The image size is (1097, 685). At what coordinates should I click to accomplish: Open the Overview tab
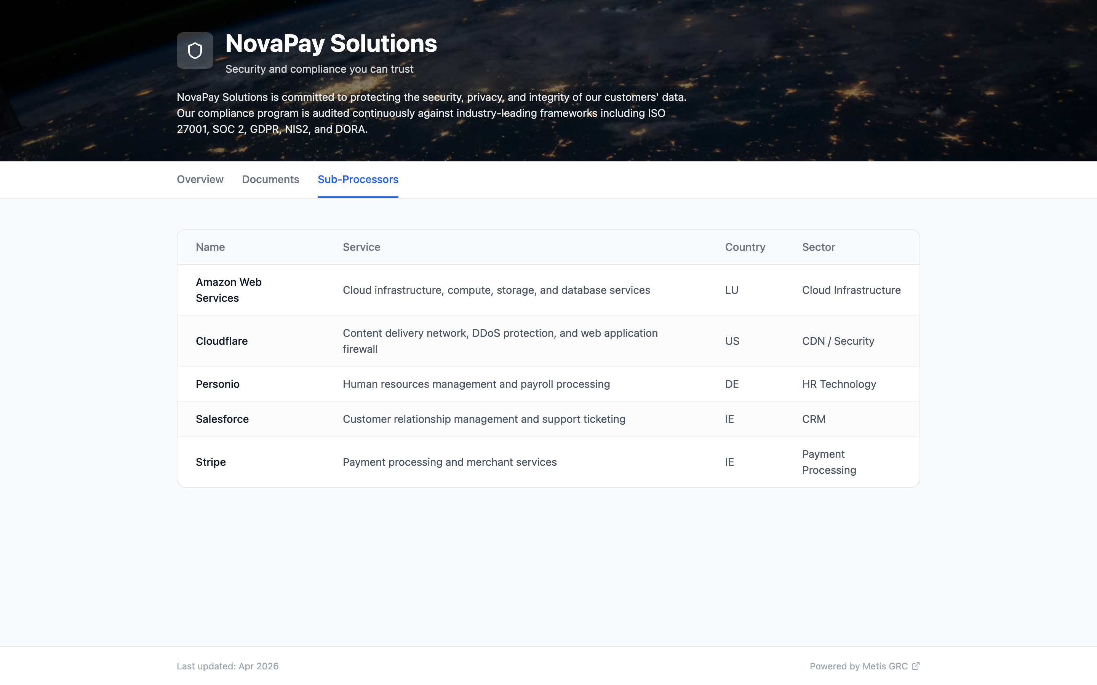[x=200, y=179]
